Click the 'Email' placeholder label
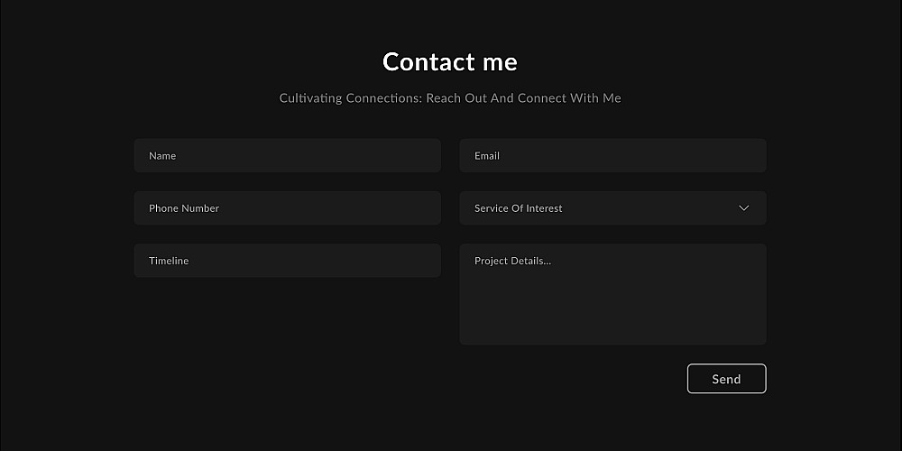Image resolution: width=902 pixels, height=451 pixels. tap(487, 156)
